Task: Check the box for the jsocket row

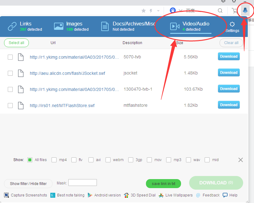Action: tap(10, 73)
